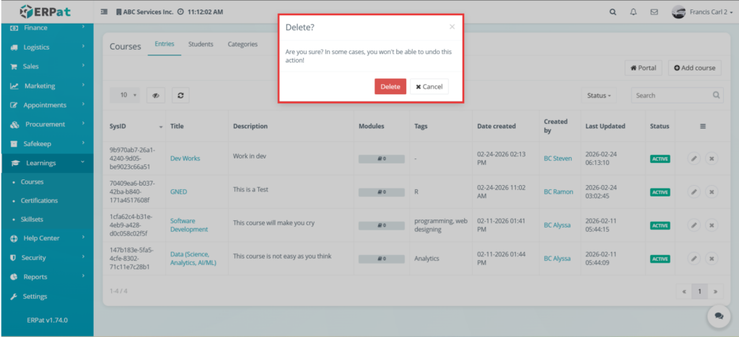Open the search magnifier in top bar
Screen dimensions: 739x337
coord(613,12)
